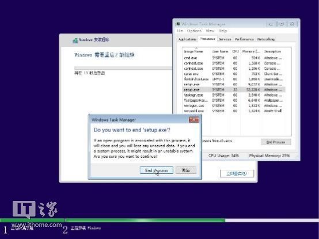The height and width of the screenshot is (239, 319).
Task: Switch to the Applications tab
Action: coord(187,39)
